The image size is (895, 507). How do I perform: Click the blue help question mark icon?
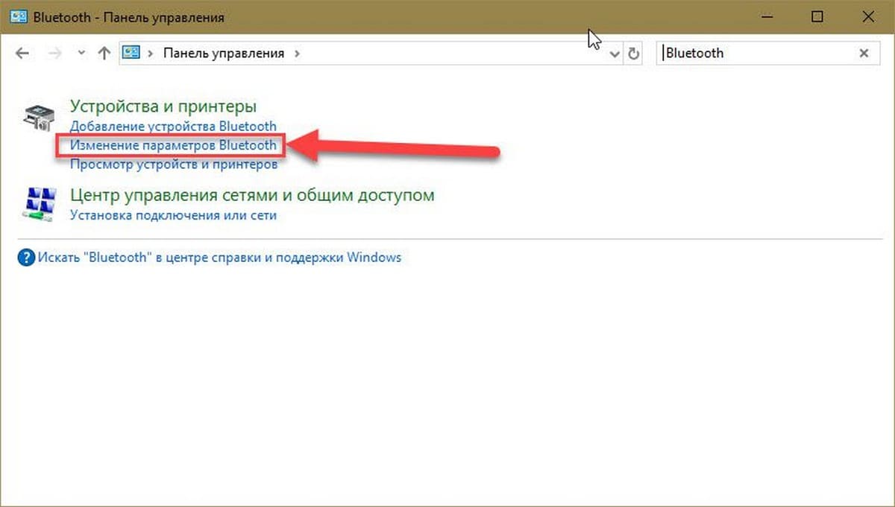(26, 258)
